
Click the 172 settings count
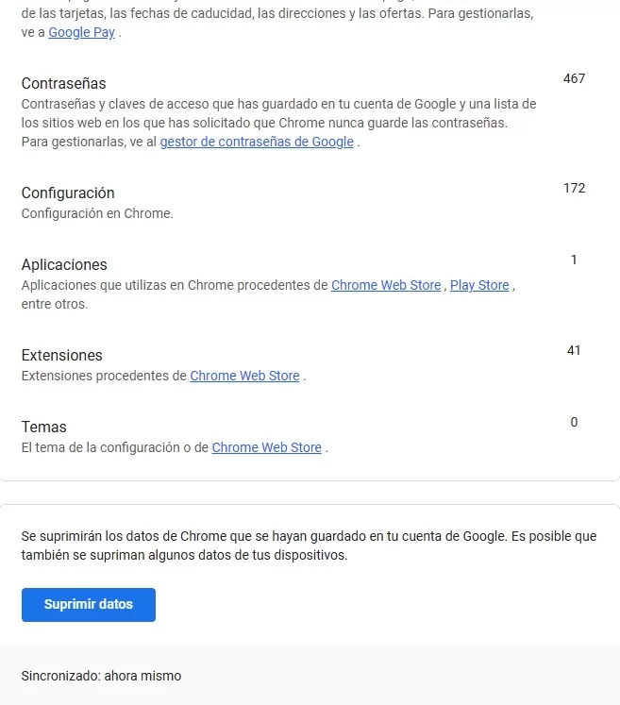tap(574, 188)
